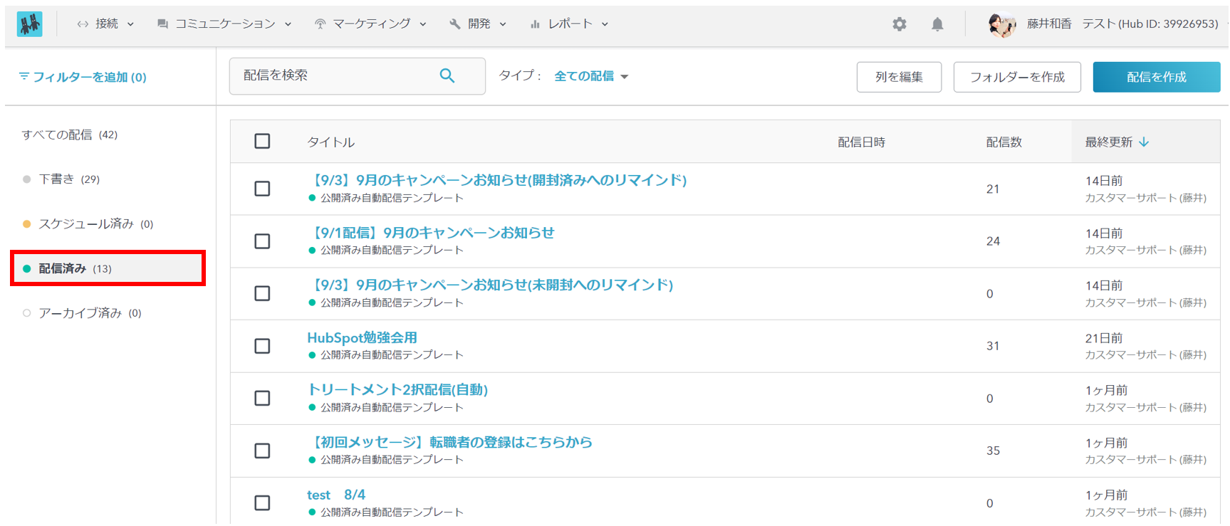Click the 最終更新 sort arrow icon
This screenshot has height=526, width=1230.
pos(1144,142)
